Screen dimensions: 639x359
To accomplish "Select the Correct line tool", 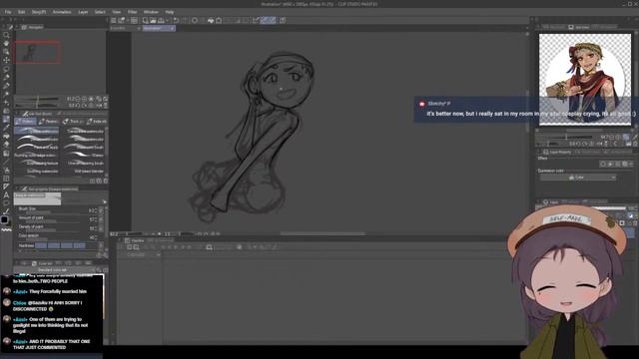I will point(6,211).
